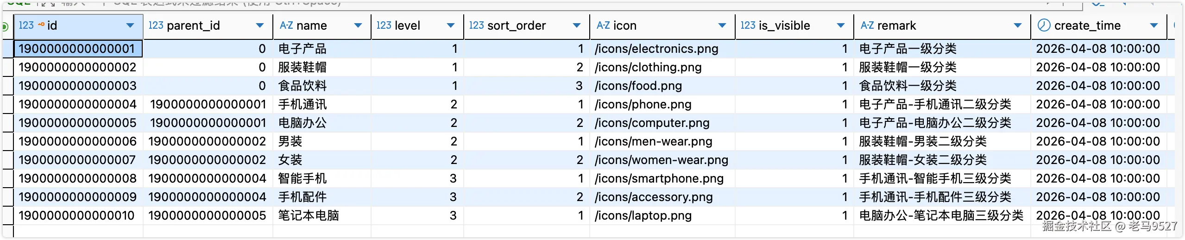Screen dimensions: 1185x240
Task: Click the A-Z type icon beside remark
Action: coord(867,25)
